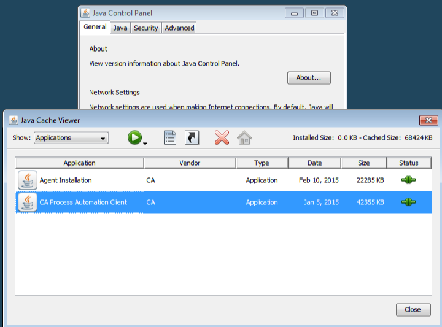Switch to the Advanced tab in Java Control Panel
The height and width of the screenshot is (327, 442).
179,28
